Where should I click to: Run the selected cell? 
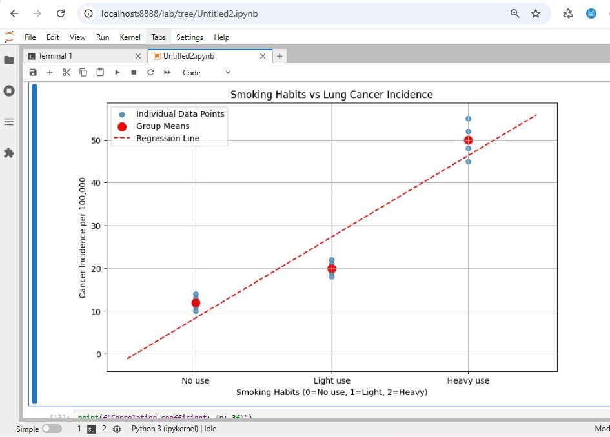[x=117, y=73]
